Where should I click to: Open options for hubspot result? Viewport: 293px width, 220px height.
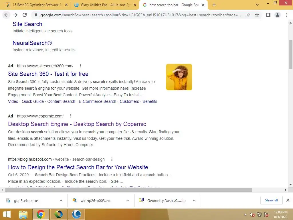112,159
